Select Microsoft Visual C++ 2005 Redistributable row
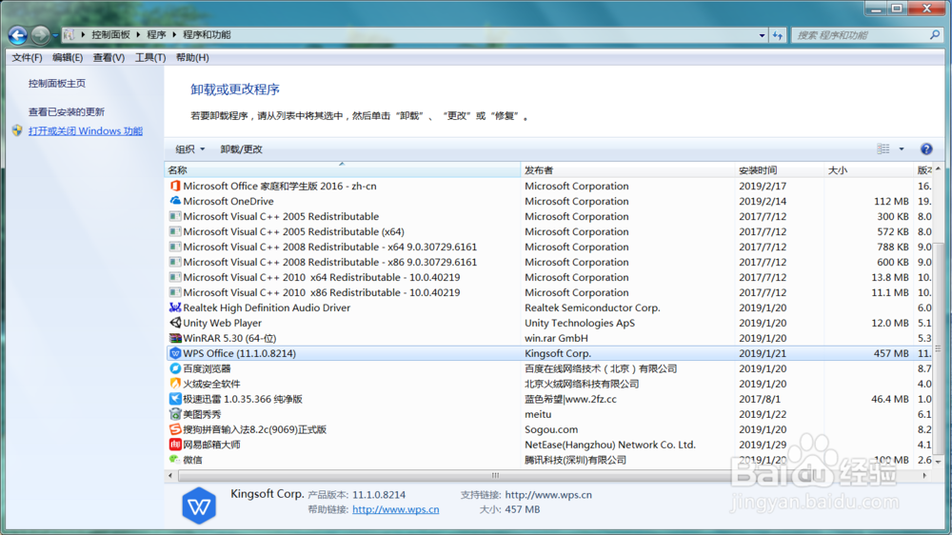Viewport: 952px width, 535px height. pyautogui.click(x=548, y=216)
